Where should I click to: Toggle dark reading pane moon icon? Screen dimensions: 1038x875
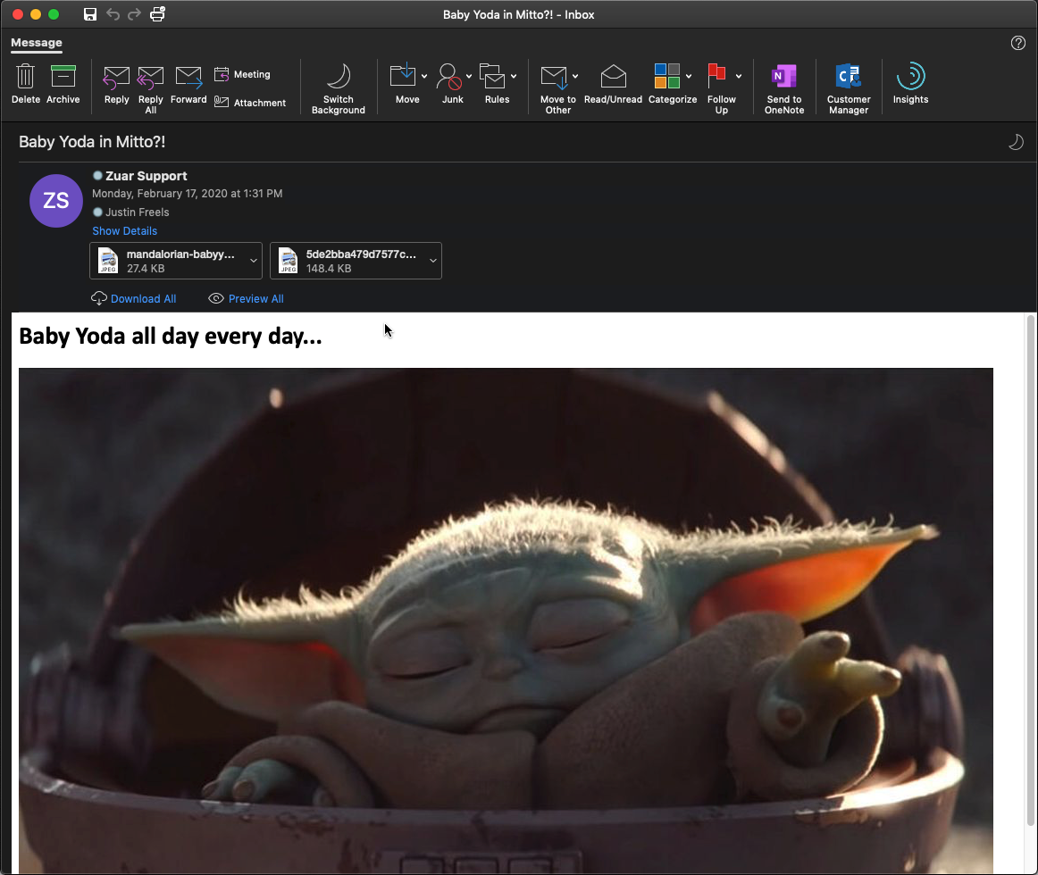(1016, 142)
